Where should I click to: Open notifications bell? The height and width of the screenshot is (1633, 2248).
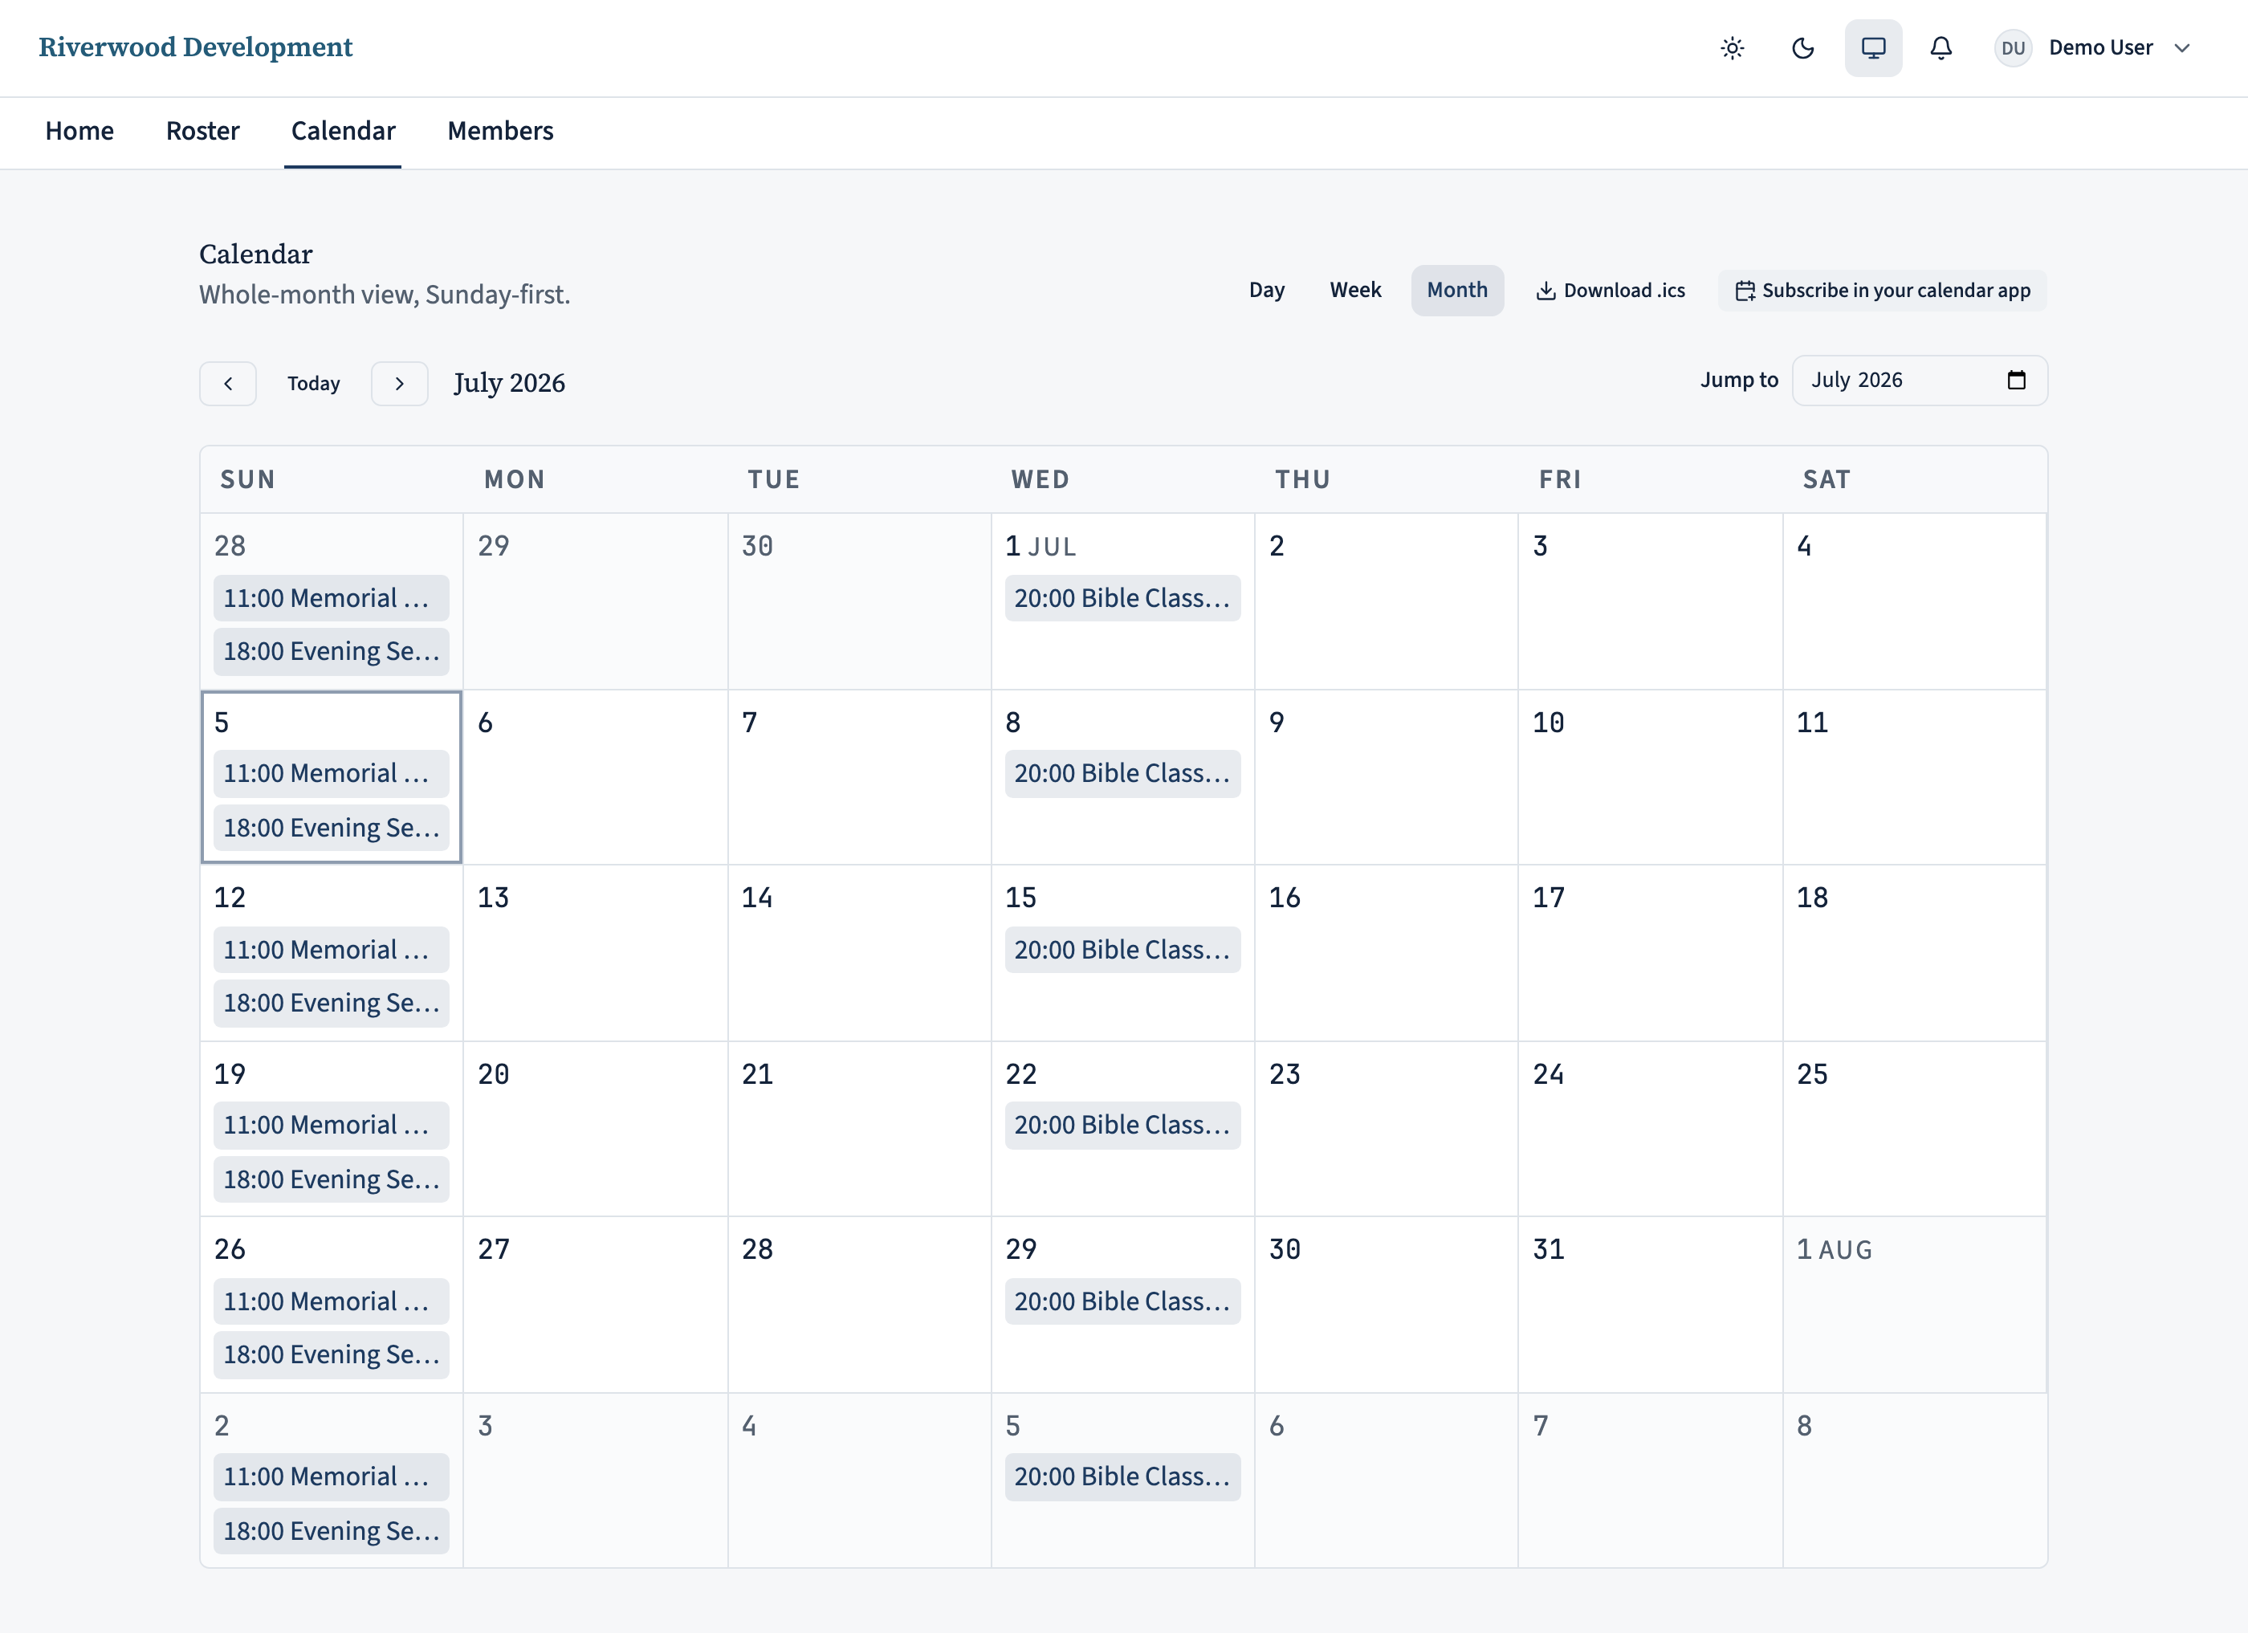pyautogui.click(x=1941, y=47)
